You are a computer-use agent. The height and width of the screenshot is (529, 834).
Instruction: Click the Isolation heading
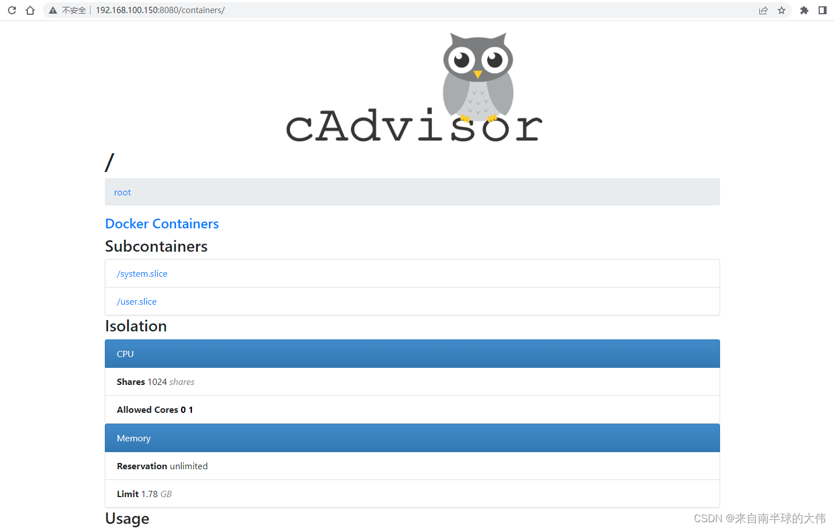tap(136, 326)
